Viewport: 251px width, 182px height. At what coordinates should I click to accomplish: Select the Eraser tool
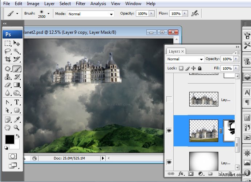click(8, 85)
